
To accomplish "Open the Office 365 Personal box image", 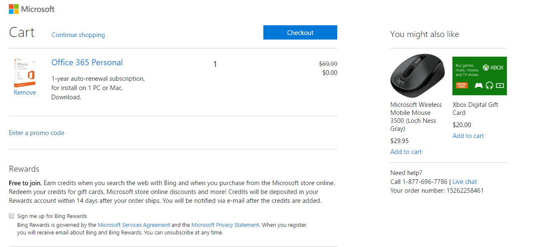I will [x=25, y=72].
